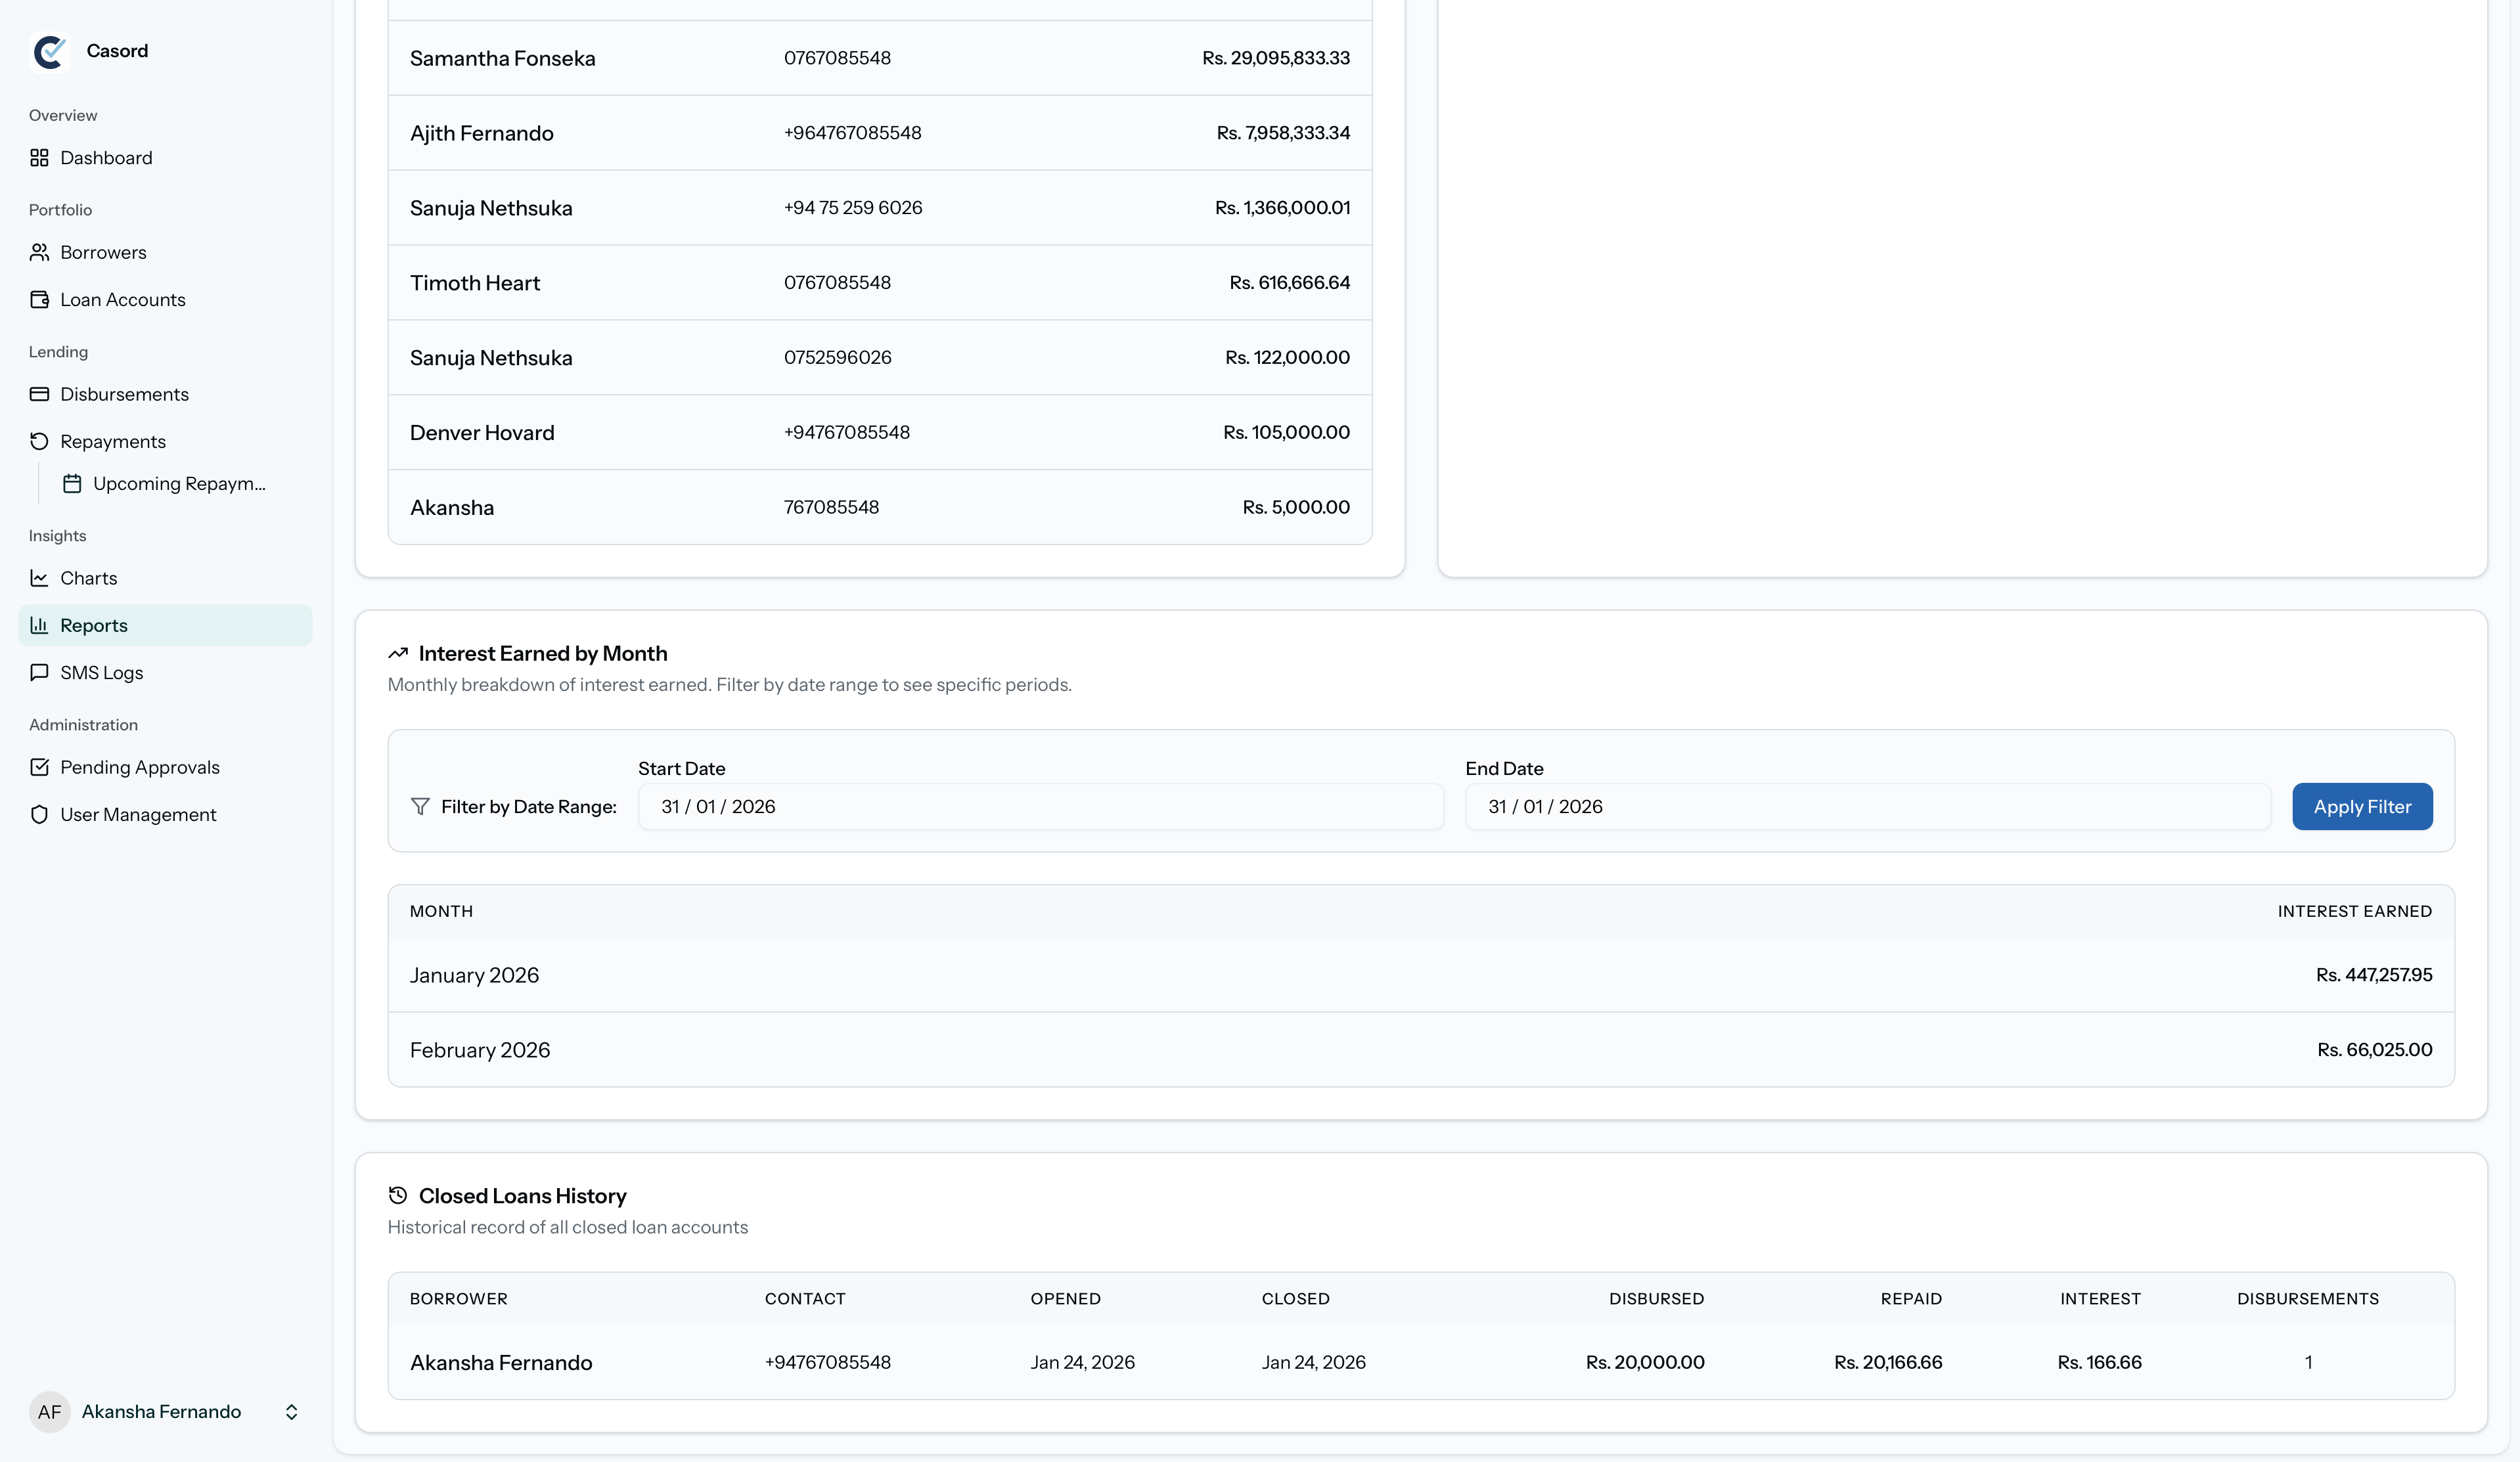The image size is (2520, 1462).
Task: Open Upcoming Repayments submenu link
Action: (x=178, y=484)
